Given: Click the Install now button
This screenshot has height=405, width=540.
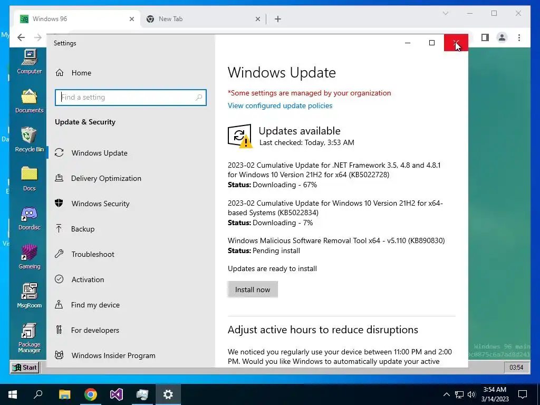Looking at the screenshot, I should click(x=253, y=290).
